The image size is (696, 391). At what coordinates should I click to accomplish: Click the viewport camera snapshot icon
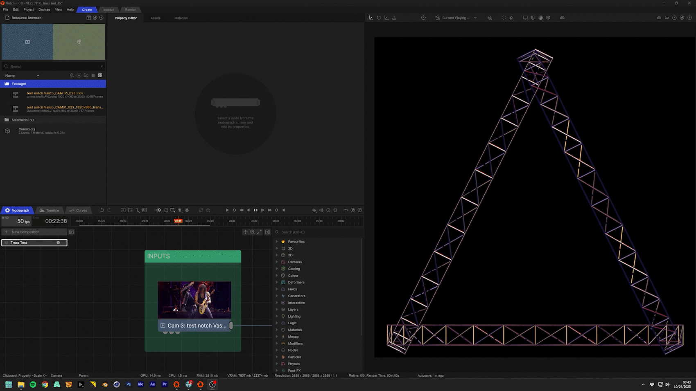click(659, 18)
